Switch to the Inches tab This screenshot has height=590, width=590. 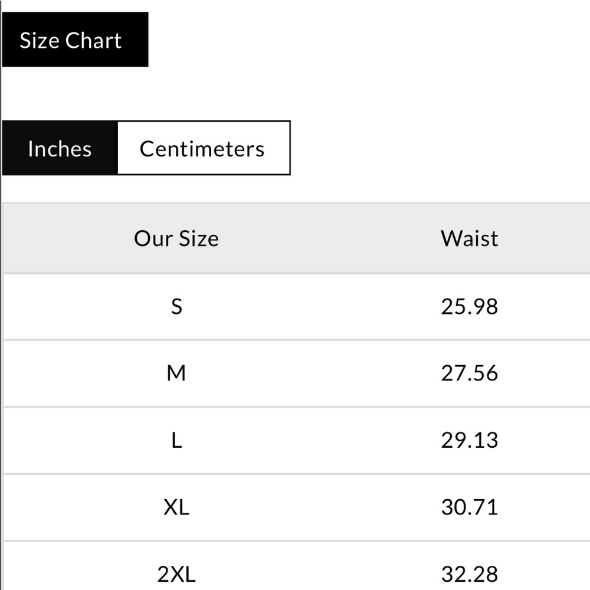point(60,148)
